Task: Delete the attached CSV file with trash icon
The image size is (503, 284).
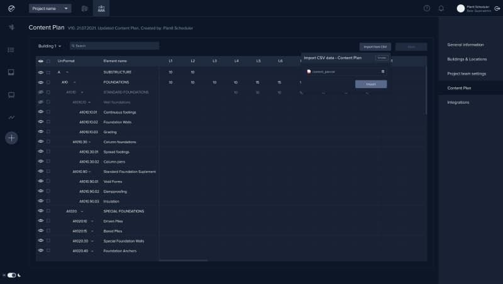Action: [x=382, y=72]
